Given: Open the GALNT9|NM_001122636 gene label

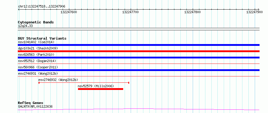Looking at the screenshot, I should point(35,107).
